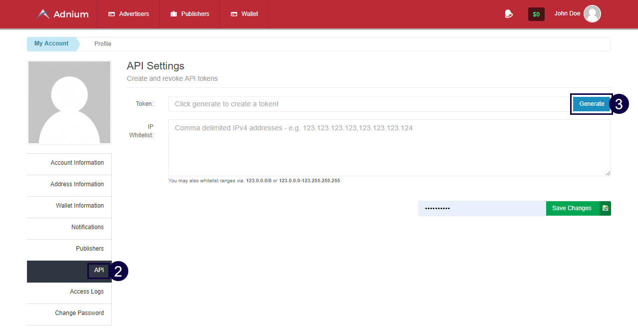Click into the Token input field
Image resolution: width=638 pixels, height=330 pixels.
[x=369, y=104]
